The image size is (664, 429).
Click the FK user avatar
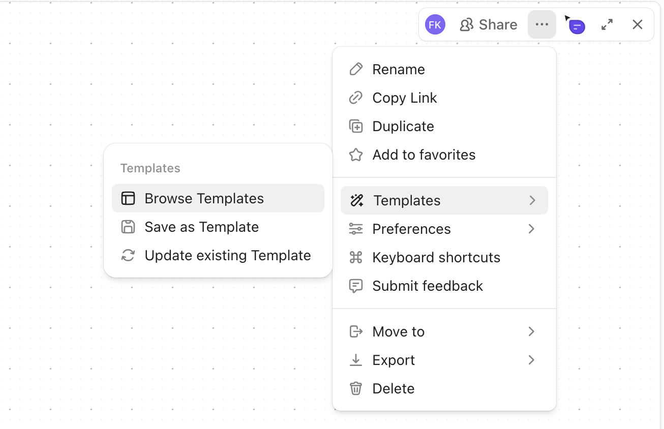(x=435, y=24)
